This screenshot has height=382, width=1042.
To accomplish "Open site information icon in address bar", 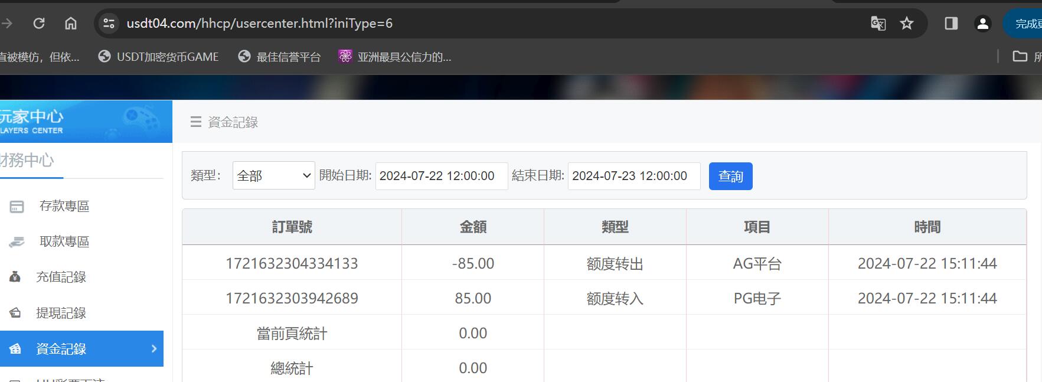I will click(109, 23).
